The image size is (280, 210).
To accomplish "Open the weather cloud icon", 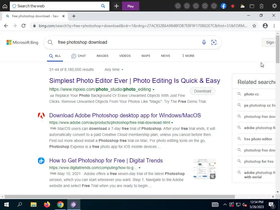I will (x=242, y=6).
